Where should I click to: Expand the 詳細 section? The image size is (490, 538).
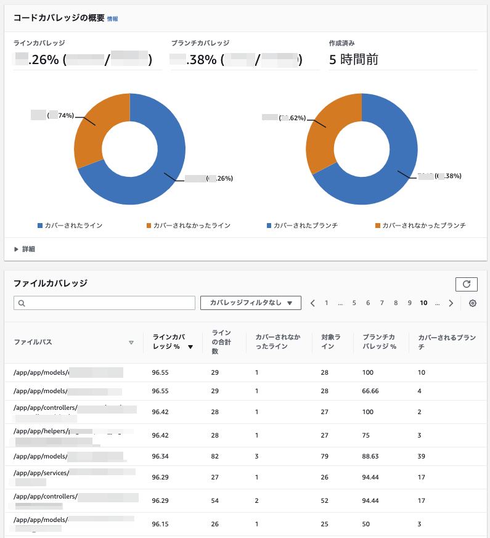(x=25, y=249)
